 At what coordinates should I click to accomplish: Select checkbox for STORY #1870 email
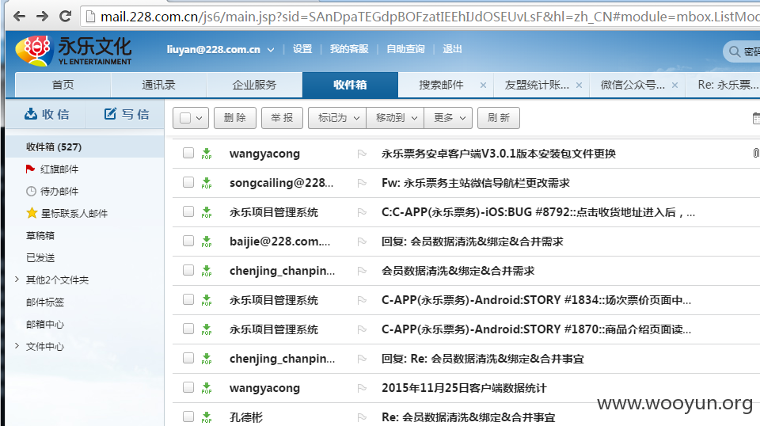pyautogui.click(x=188, y=329)
